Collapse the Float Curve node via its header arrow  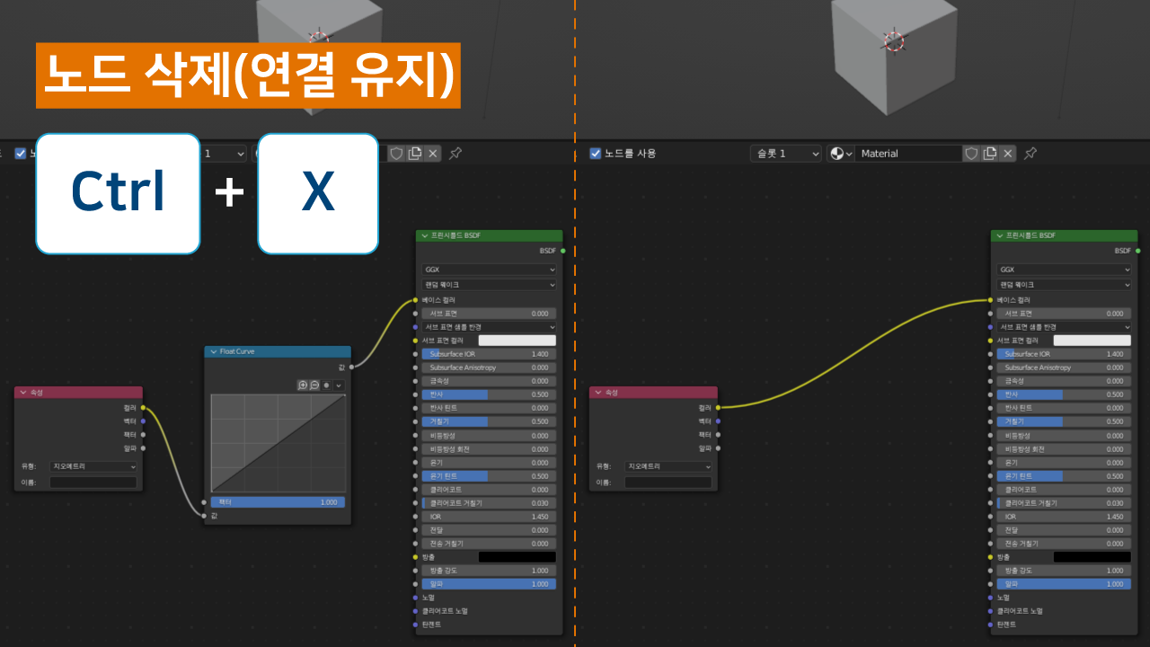pos(213,351)
